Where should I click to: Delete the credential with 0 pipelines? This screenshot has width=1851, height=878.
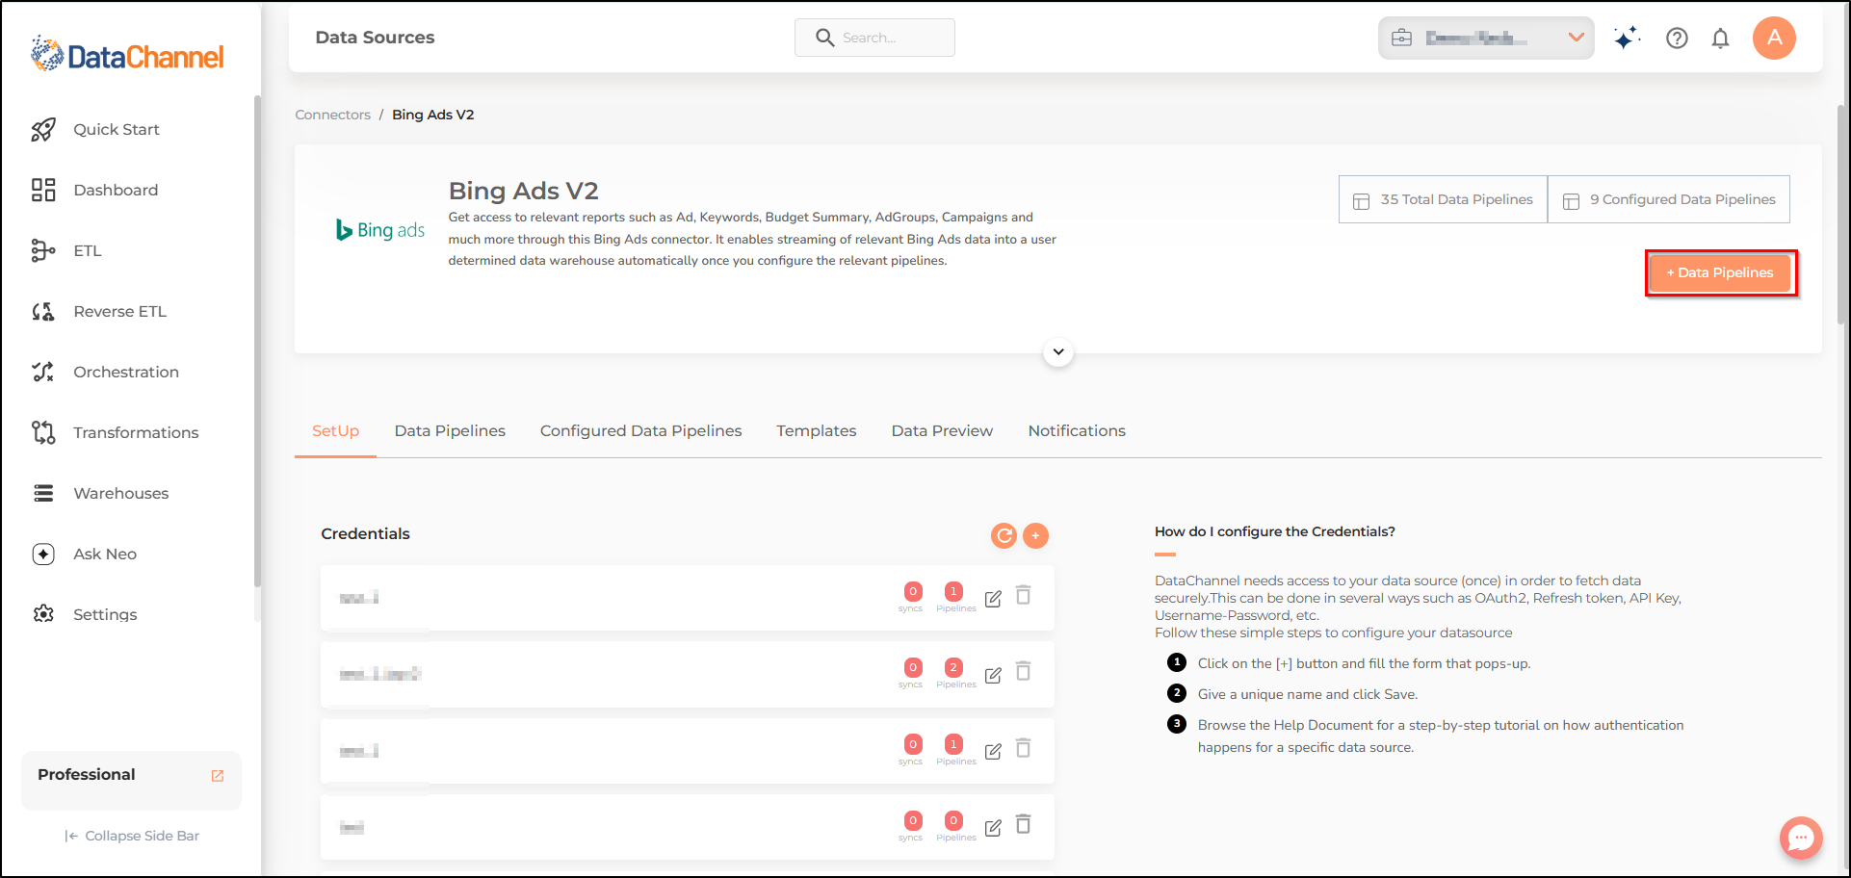click(x=1024, y=824)
